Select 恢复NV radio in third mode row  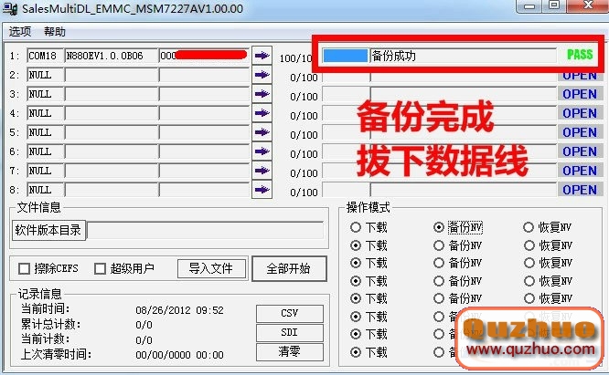tap(529, 263)
